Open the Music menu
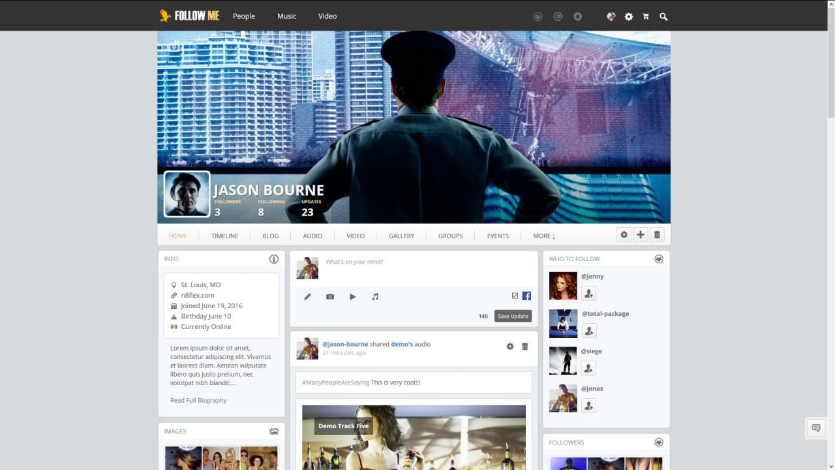The height and width of the screenshot is (470, 835). click(x=286, y=16)
